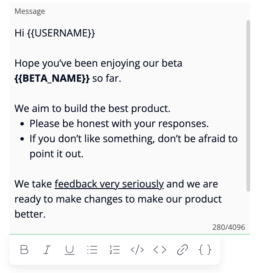Toggle bold formatting in the toolbar

(24, 250)
